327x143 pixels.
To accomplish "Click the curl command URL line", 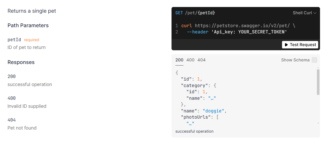I will [238, 26].
